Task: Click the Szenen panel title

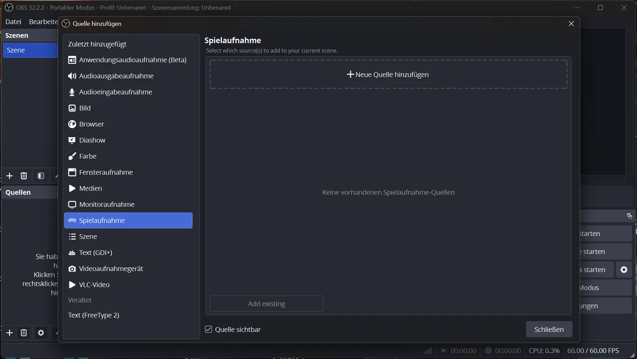Action: (x=17, y=35)
